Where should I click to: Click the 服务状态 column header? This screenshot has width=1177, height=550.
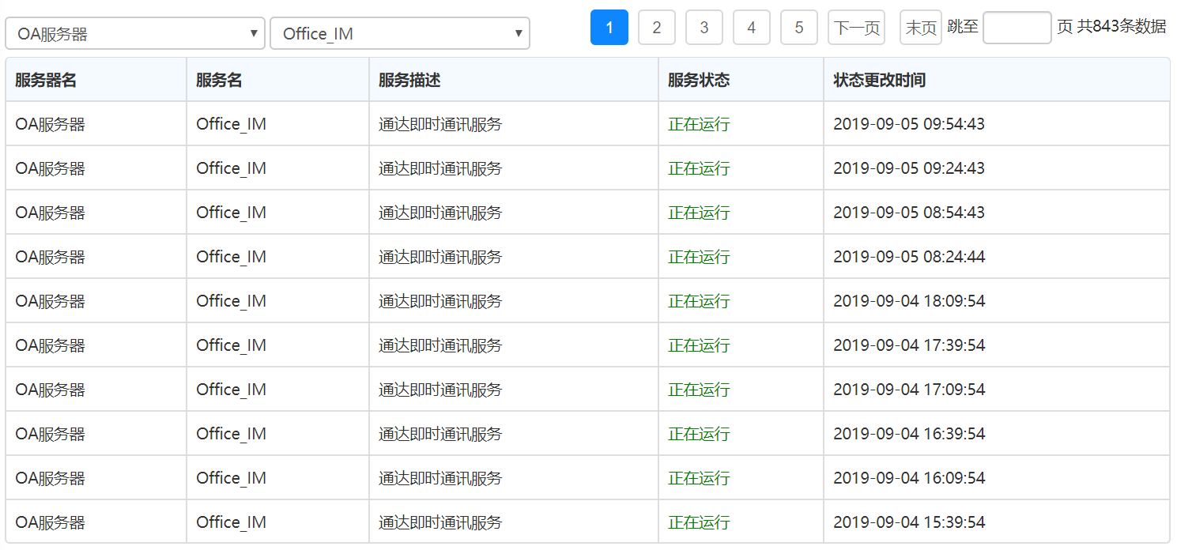click(x=699, y=80)
